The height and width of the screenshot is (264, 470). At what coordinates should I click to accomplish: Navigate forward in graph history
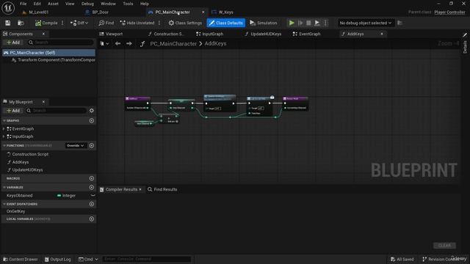129,44
